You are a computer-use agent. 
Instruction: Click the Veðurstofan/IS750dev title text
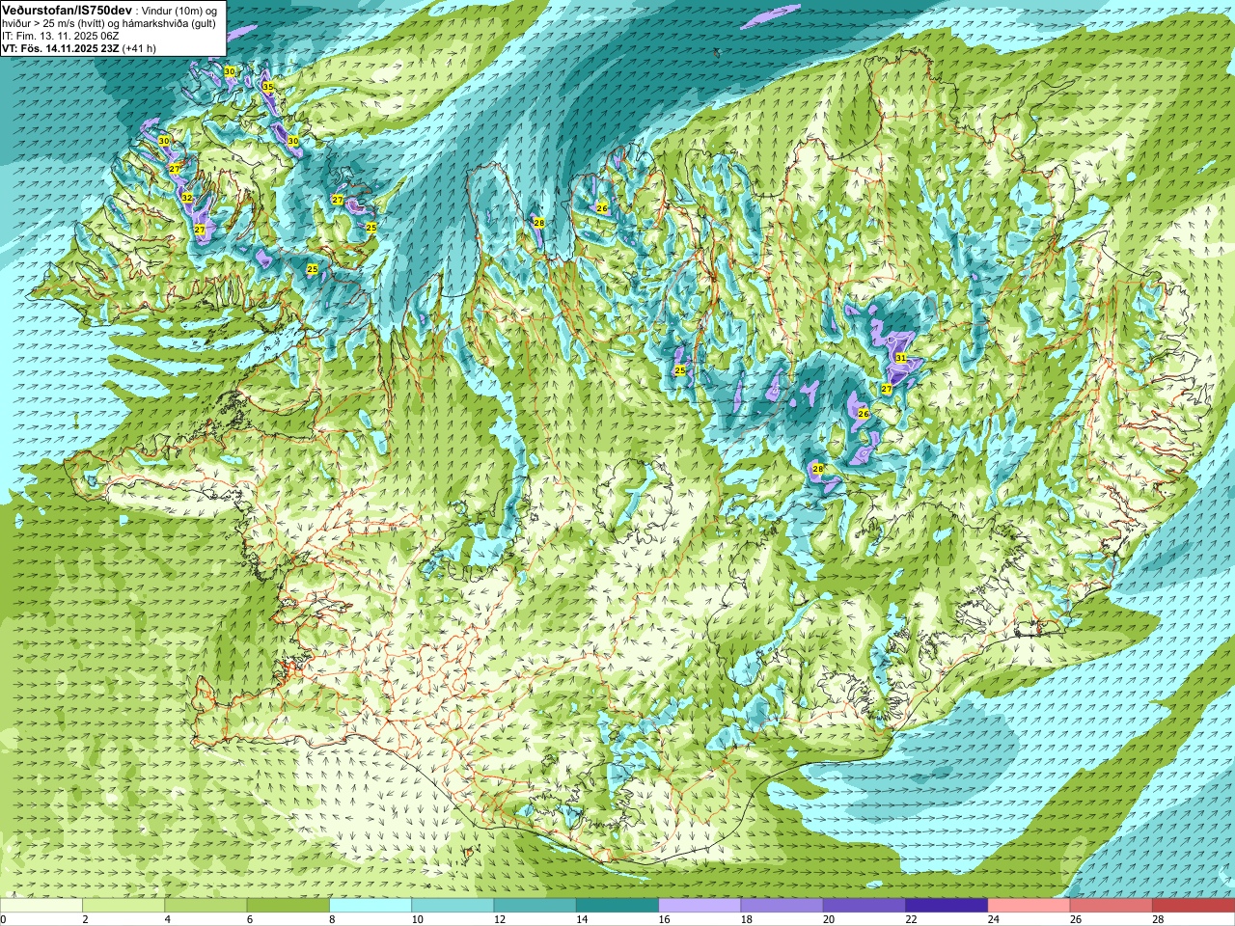pos(67,9)
